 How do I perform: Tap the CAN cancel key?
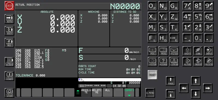pyautogui.click(x=198, y=51)
